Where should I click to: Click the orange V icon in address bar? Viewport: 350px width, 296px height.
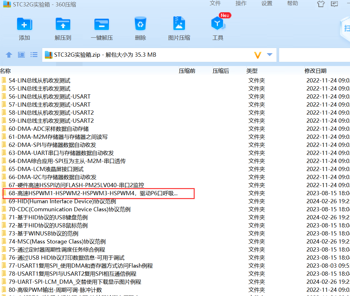pyautogui.click(x=258, y=55)
